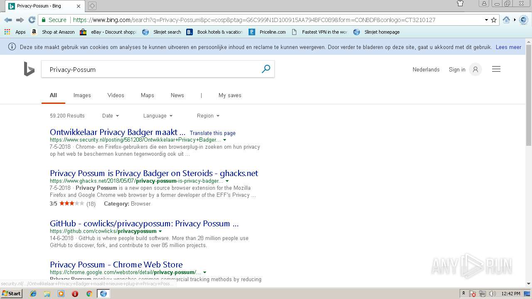Viewport: 532px width, 299px height.
Task: Click the Sign in avatar icon
Action: tap(475, 70)
